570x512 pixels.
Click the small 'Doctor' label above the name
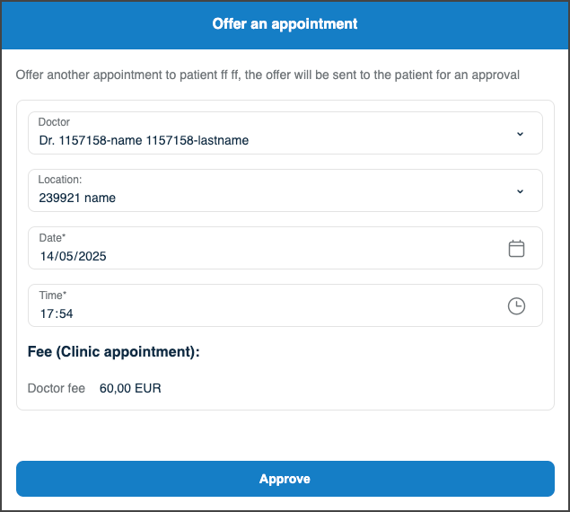54,122
